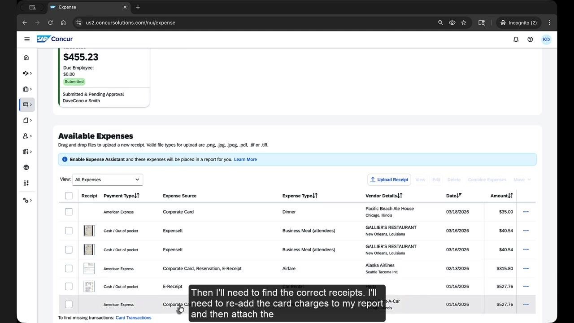Sort by Expense Type column

coord(300,196)
